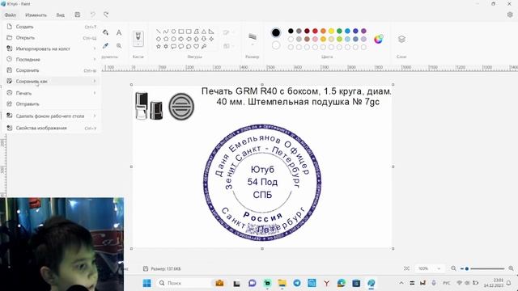Click the РУС language indicator

(x=446, y=283)
